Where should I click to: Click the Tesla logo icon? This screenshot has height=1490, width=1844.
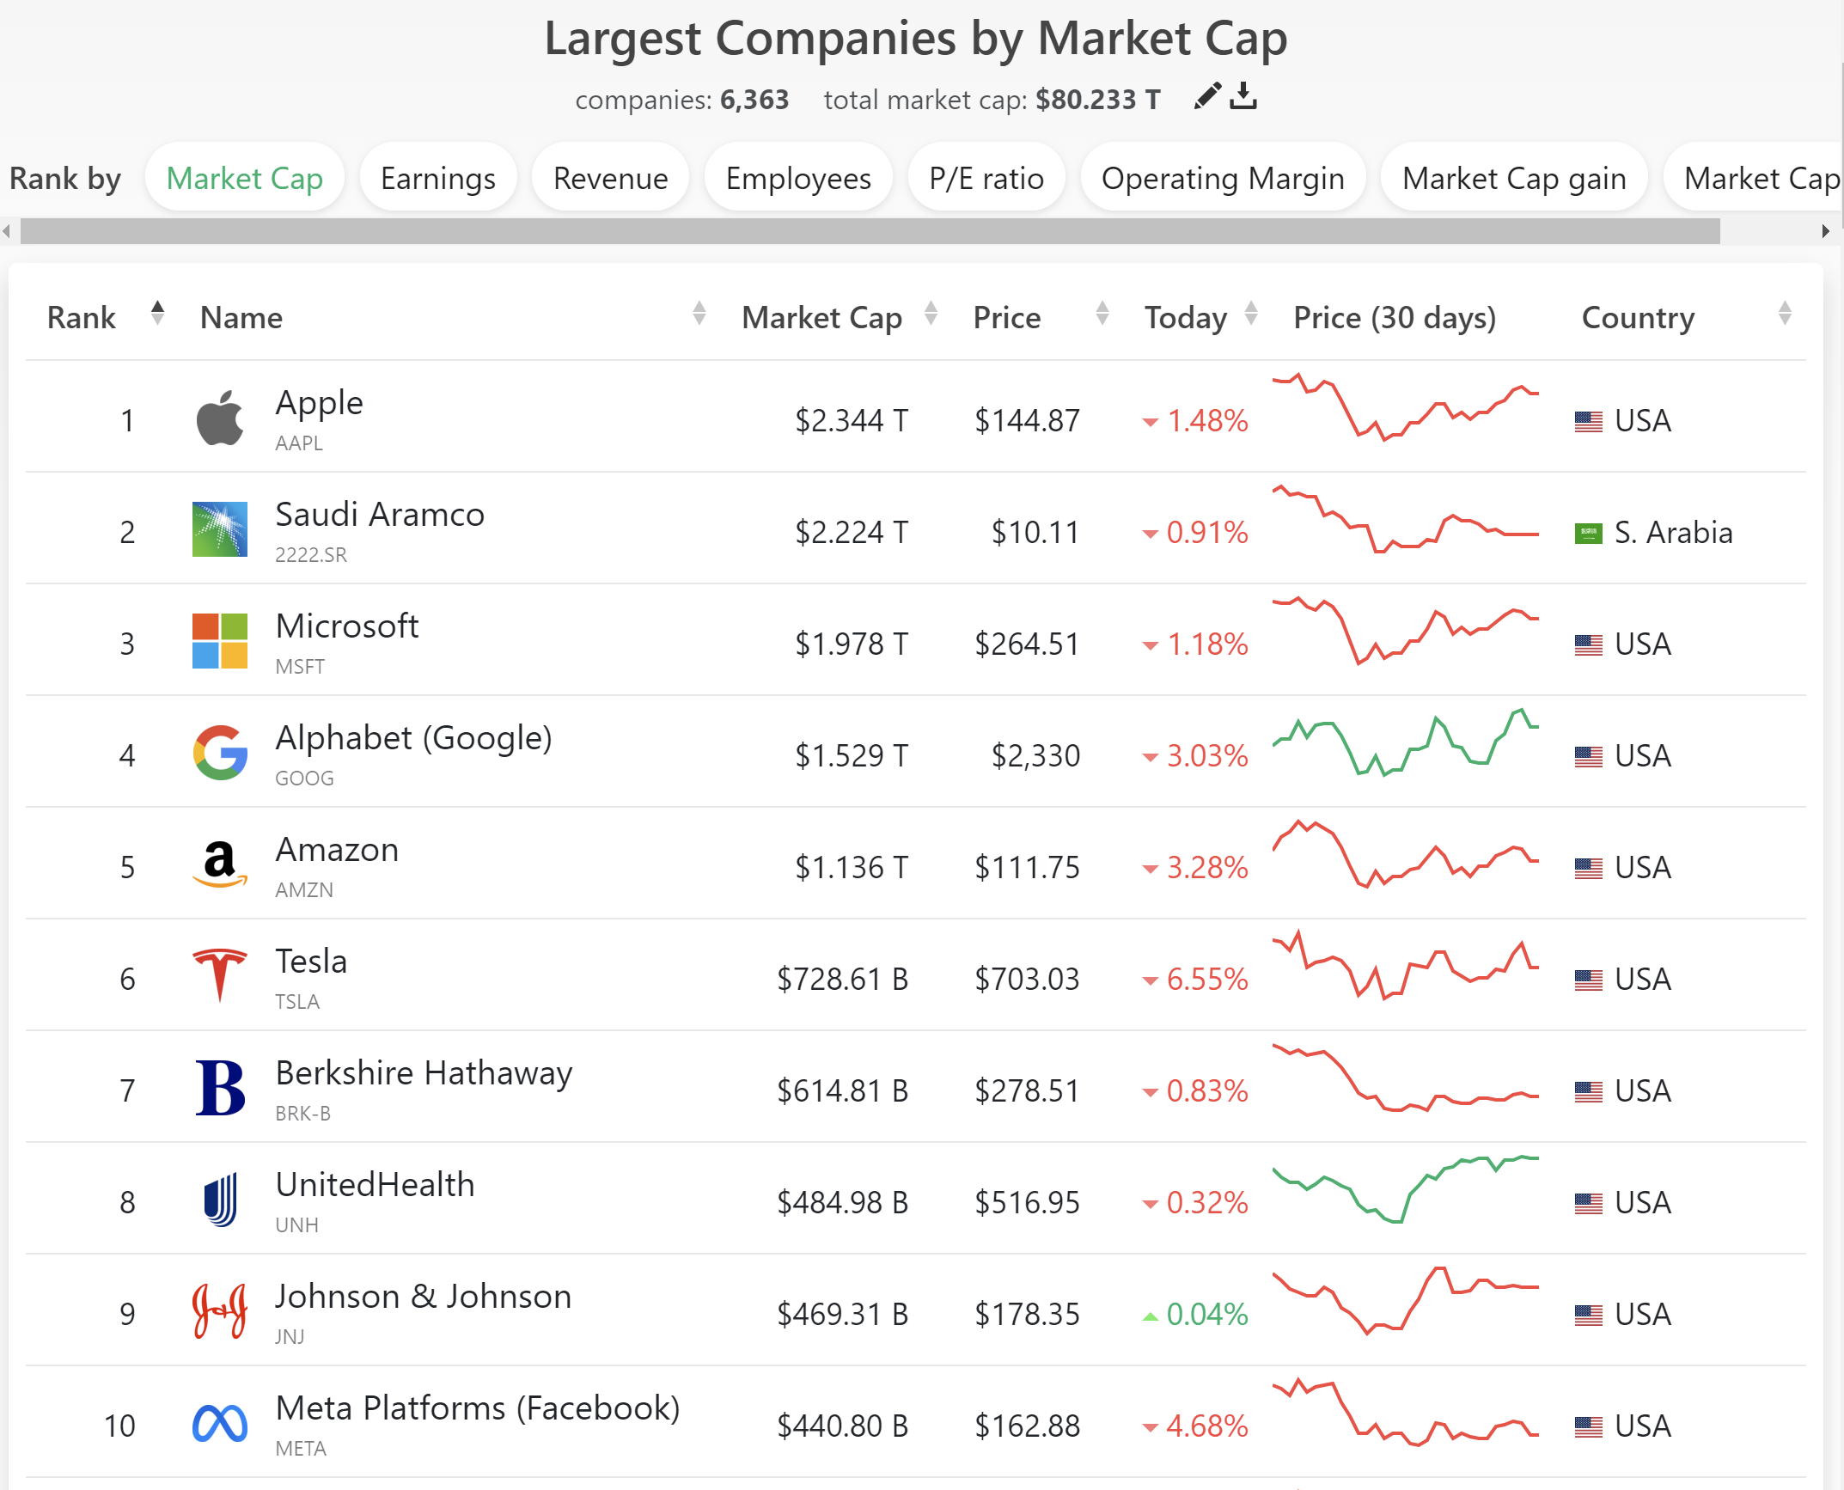[x=220, y=975]
